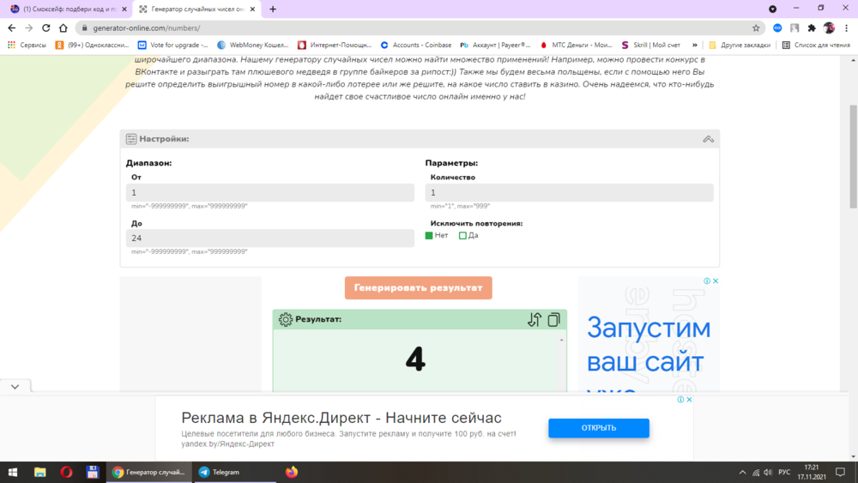Open File Explorer from taskbar
The height and width of the screenshot is (483, 858).
click(40, 472)
